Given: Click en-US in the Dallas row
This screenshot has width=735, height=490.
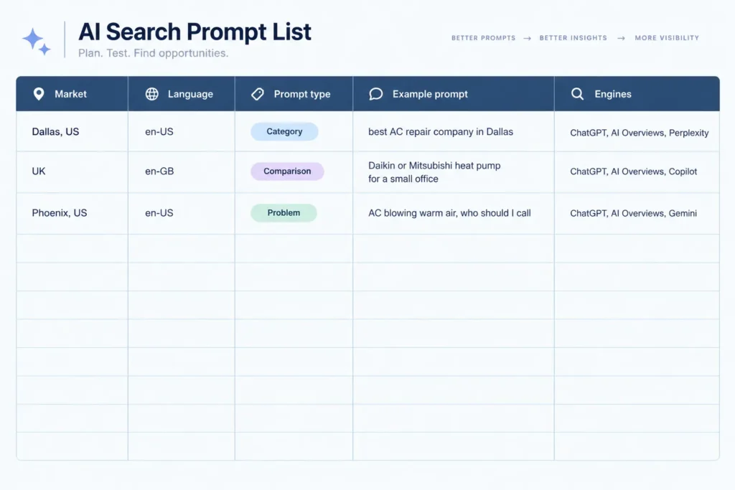Looking at the screenshot, I should tap(159, 131).
